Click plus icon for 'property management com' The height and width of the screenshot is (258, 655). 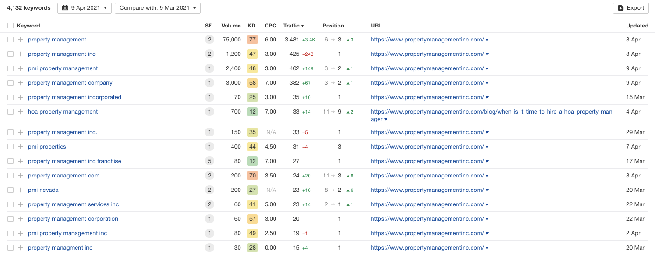[21, 176]
